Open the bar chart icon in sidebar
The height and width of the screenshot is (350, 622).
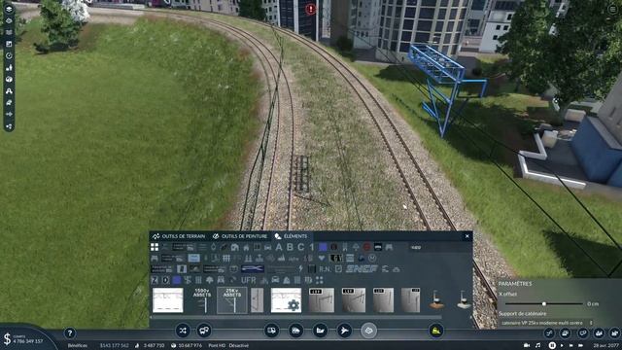[x=9, y=67]
